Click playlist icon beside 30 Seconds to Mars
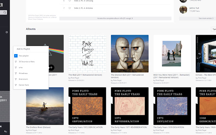This screenshot has width=216, height=135. point(16,61)
